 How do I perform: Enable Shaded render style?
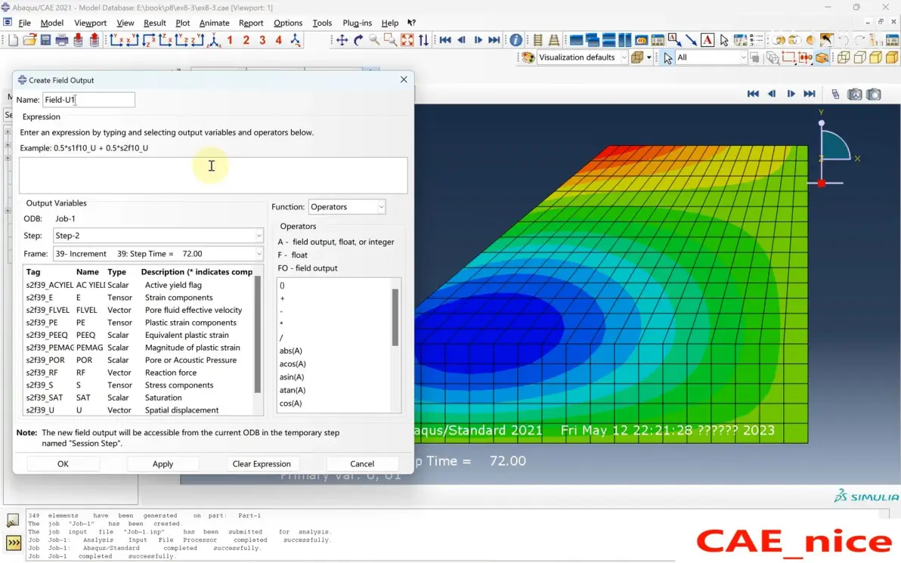click(x=892, y=57)
